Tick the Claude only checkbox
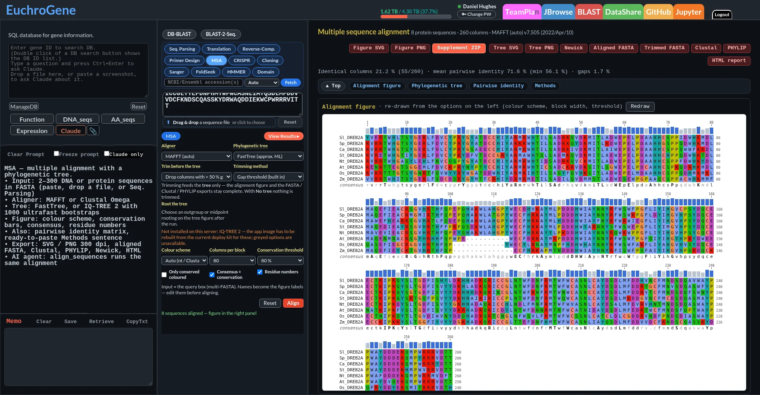Screen dimensions: 760x395 106,154
